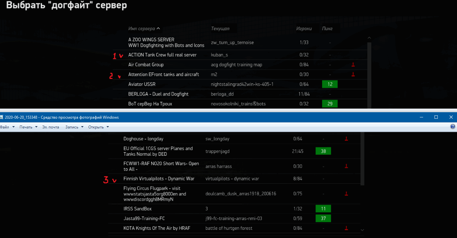Image resolution: width=457 pixels, height=238 pixels.
Task: Click the map name kuban_s
Action: (x=220, y=55)
